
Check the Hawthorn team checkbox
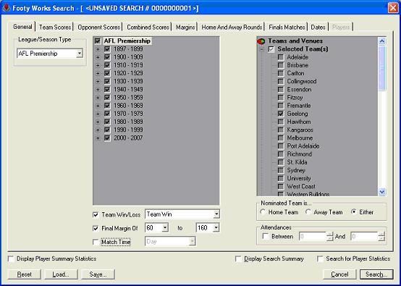pos(281,122)
